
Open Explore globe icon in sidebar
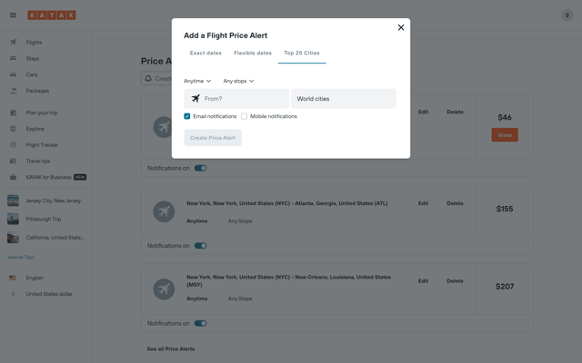[x=13, y=129]
